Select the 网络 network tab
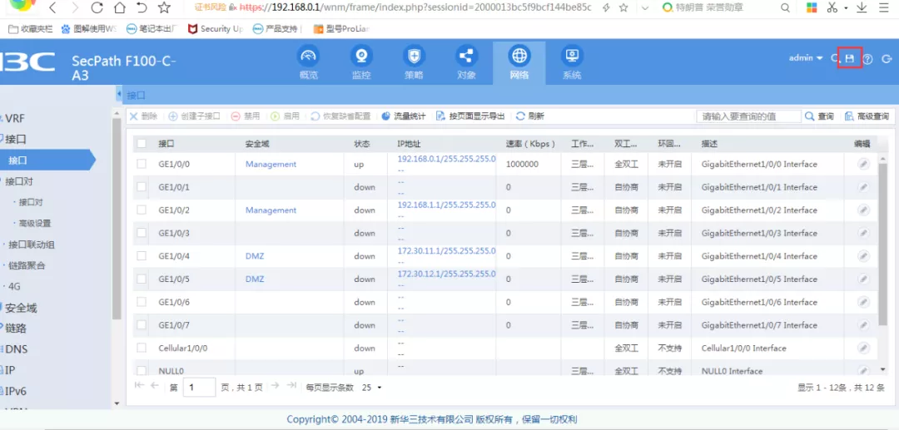899x430 pixels. pyautogui.click(x=519, y=63)
